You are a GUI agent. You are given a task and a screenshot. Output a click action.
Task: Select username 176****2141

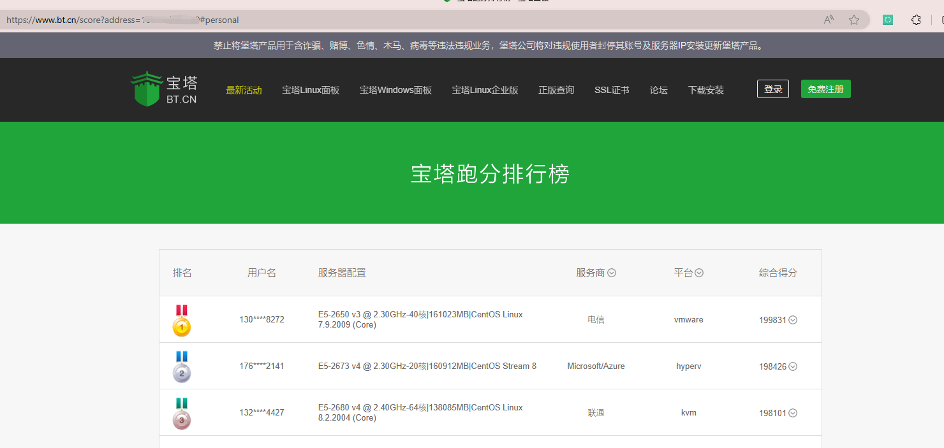pos(262,366)
